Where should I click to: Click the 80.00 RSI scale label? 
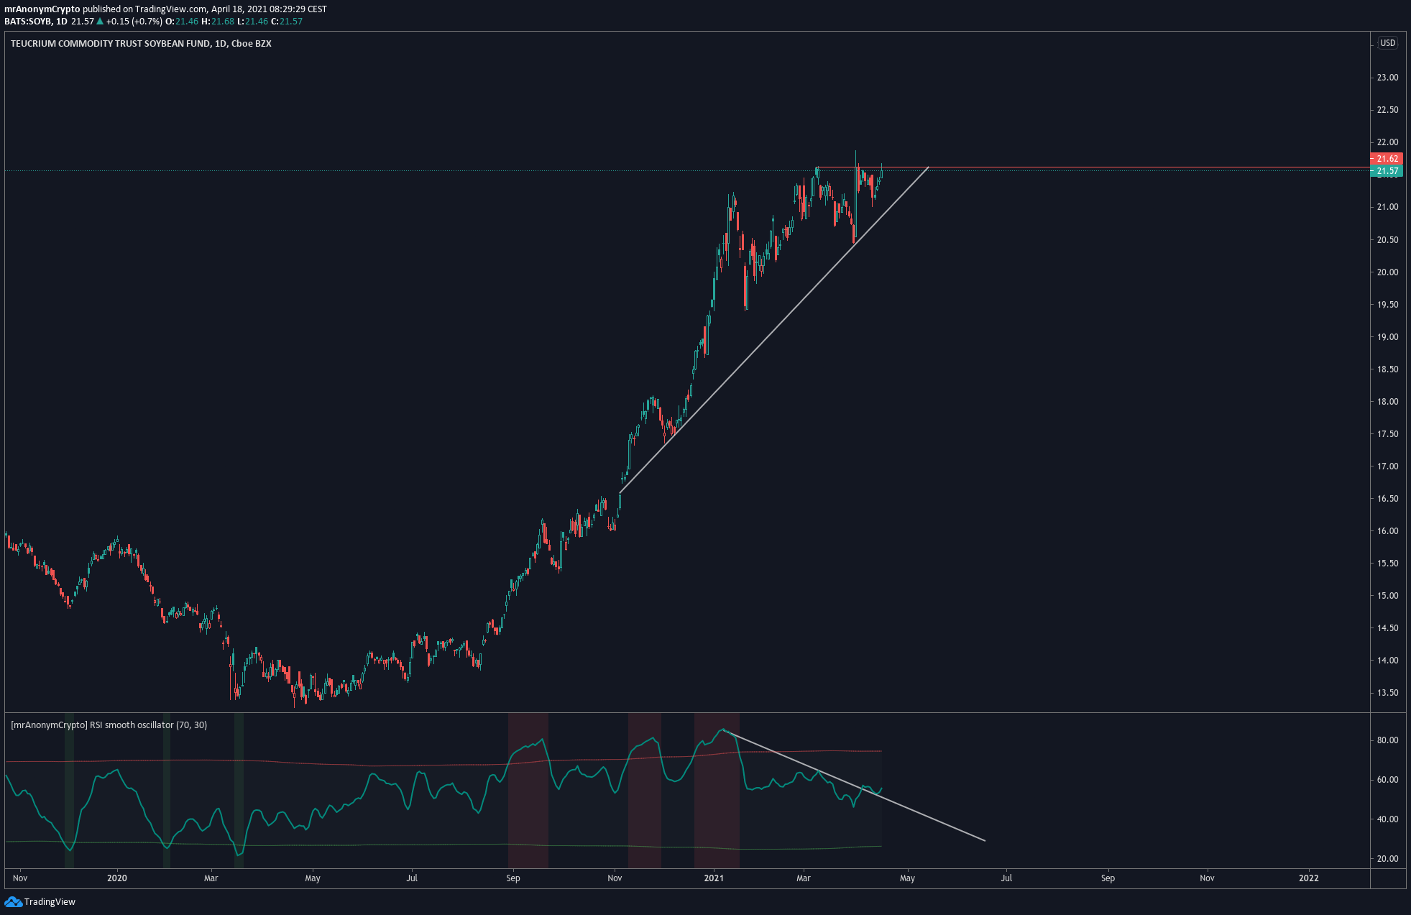point(1387,740)
